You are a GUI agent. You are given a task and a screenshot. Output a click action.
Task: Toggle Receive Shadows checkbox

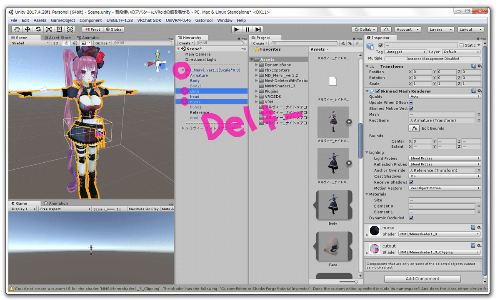point(411,182)
